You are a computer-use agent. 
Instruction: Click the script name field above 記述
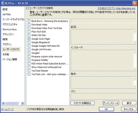point(104,21)
